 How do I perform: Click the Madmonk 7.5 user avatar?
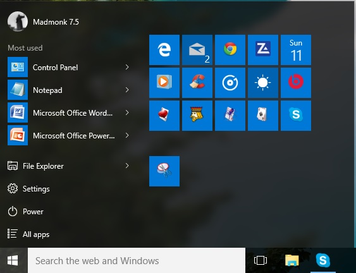coord(18,21)
